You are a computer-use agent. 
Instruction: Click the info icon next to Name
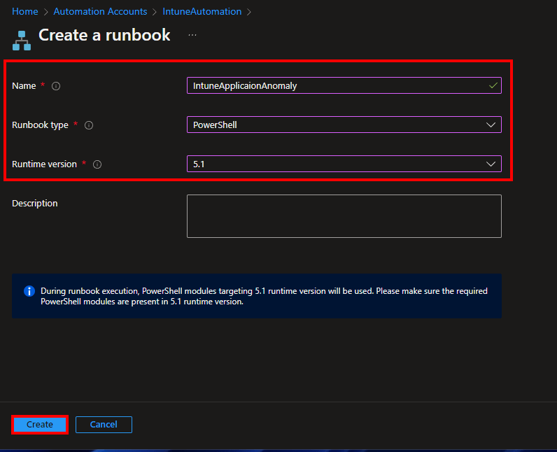coord(56,86)
